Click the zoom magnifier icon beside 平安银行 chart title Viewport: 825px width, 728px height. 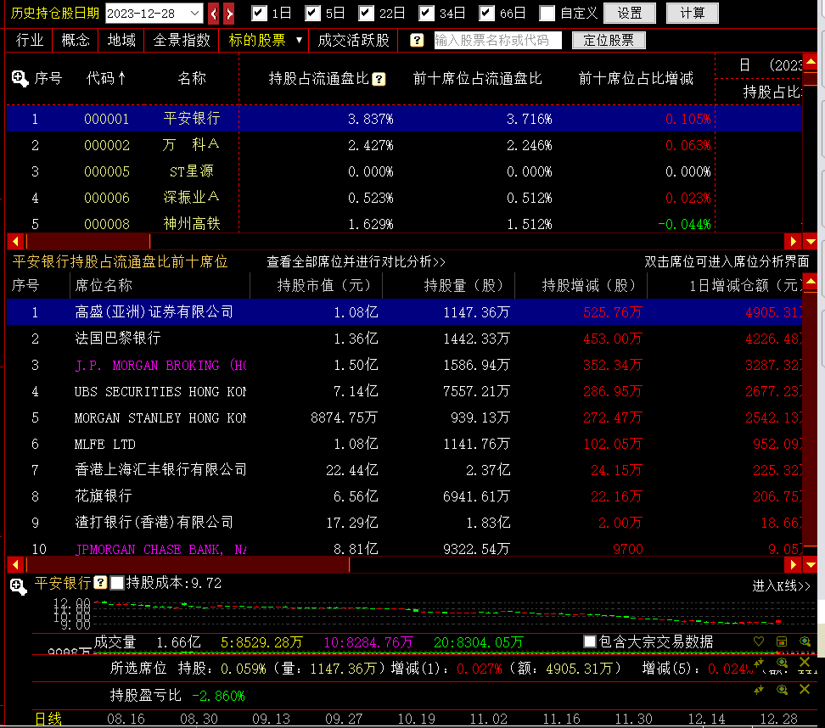click(x=18, y=584)
